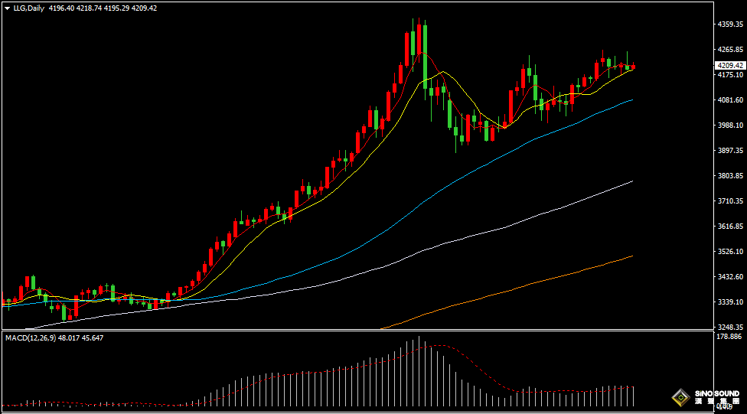The width and height of the screenshot is (747, 414).
Task: Click the 4081.60 price axis label
Action: click(730, 100)
